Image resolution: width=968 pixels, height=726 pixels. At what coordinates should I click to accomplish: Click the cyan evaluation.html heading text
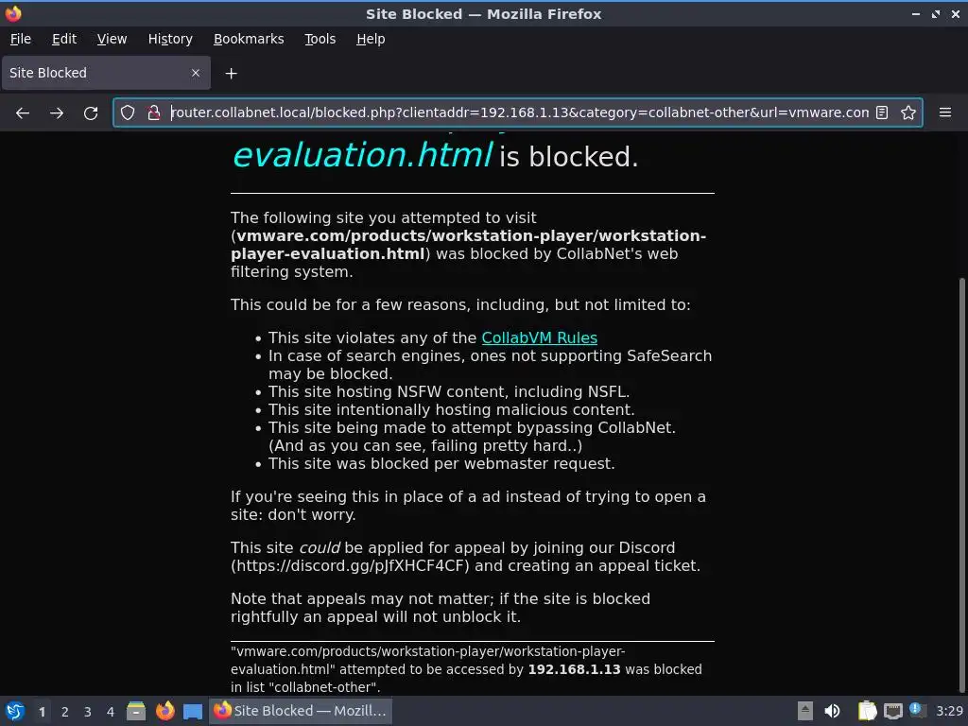click(x=363, y=154)
